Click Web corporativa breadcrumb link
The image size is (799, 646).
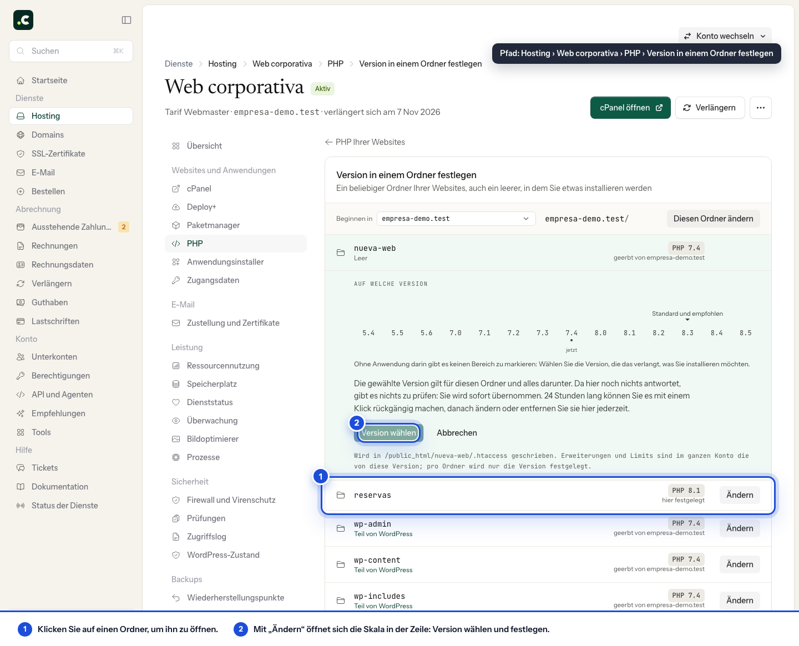pyautogui.click(x=282, y=64)
